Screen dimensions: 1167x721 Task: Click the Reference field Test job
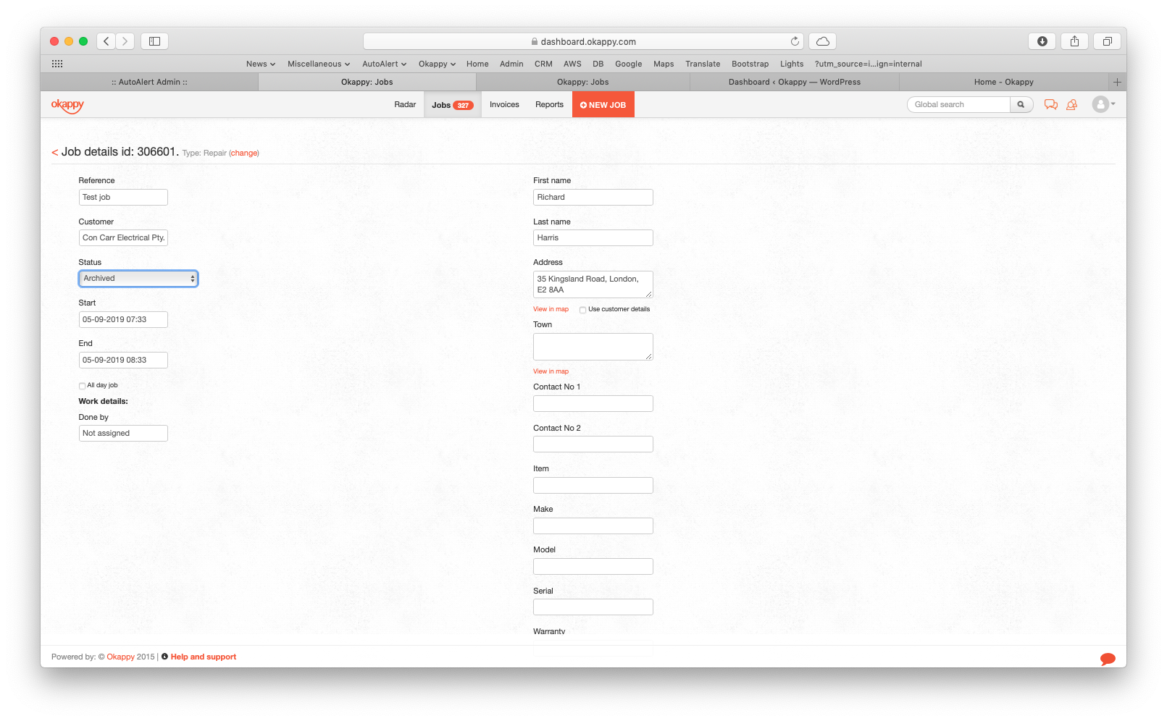123,197
